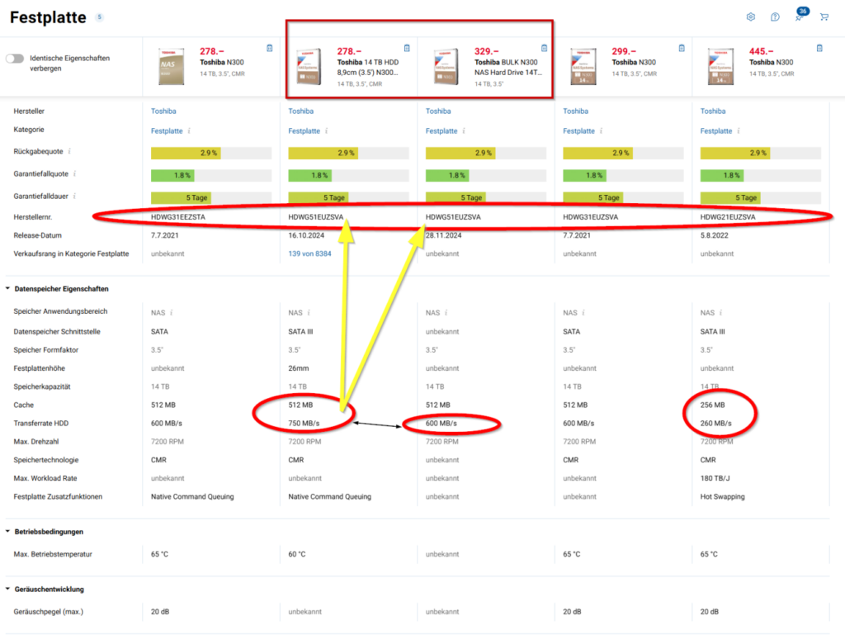Click the release date '16.10.2024'

click(x=306, y=235)
